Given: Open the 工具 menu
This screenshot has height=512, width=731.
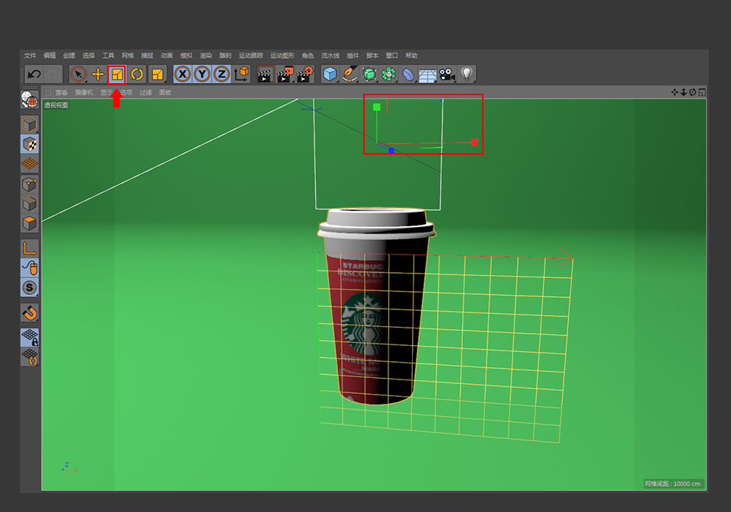Looking at the screenshot, I should pyautogui.click(x=108, y=56).
